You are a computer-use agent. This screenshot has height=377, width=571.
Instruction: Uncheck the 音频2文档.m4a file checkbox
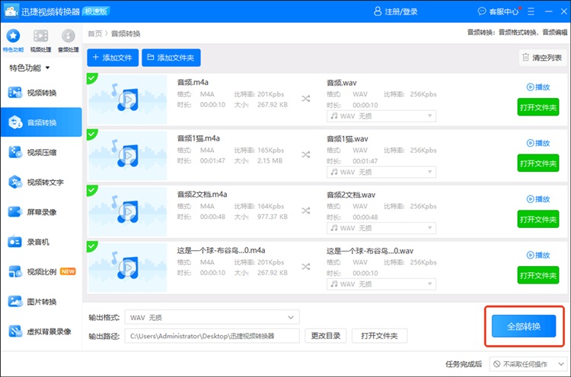pyautogui.click(x=91, y=190)
